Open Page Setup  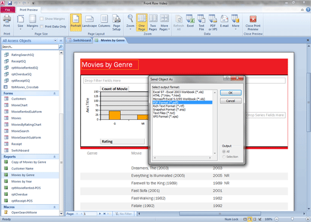point(117,23)
